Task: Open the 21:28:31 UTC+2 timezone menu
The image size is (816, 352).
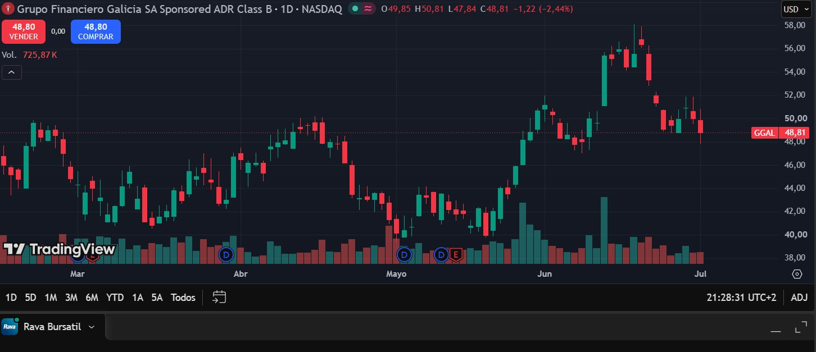Action: pyautogui.click(x=741, y=298)
